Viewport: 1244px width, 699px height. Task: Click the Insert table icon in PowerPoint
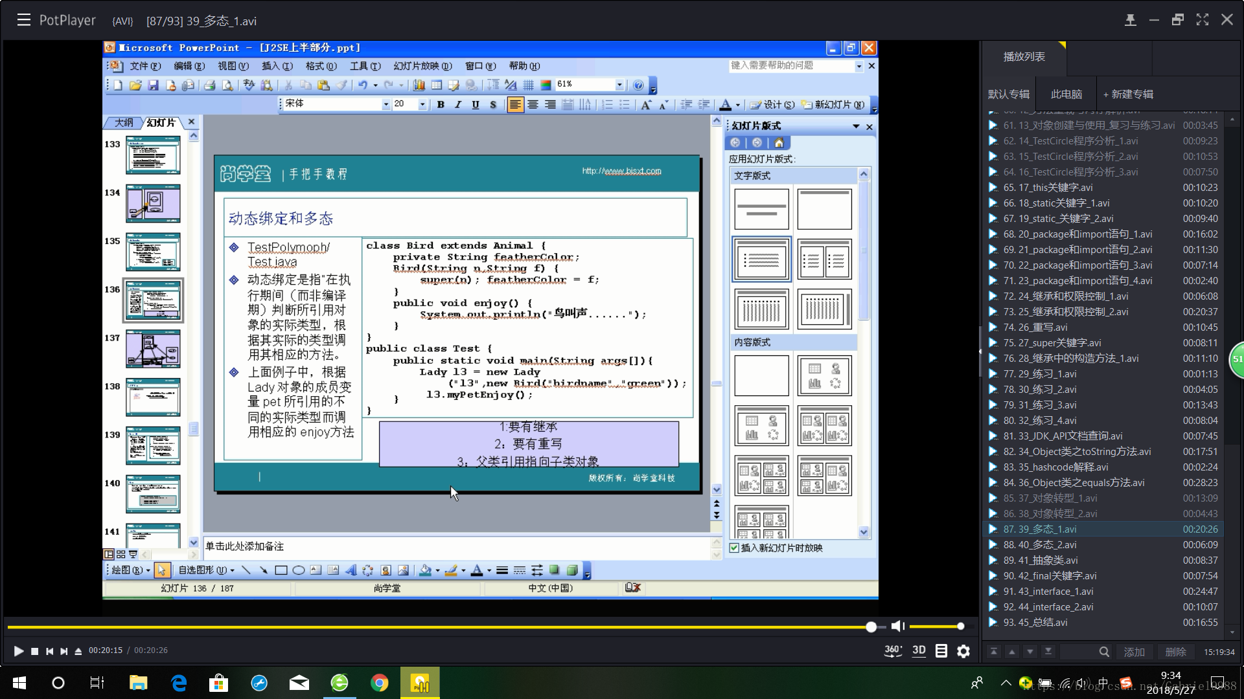click(437, 85)
